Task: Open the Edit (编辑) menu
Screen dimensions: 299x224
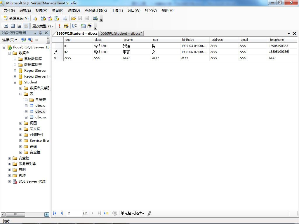Action: (x=25, y=10)
